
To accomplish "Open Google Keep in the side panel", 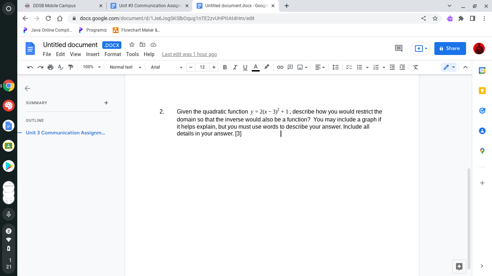I will [x=482, y=91].
